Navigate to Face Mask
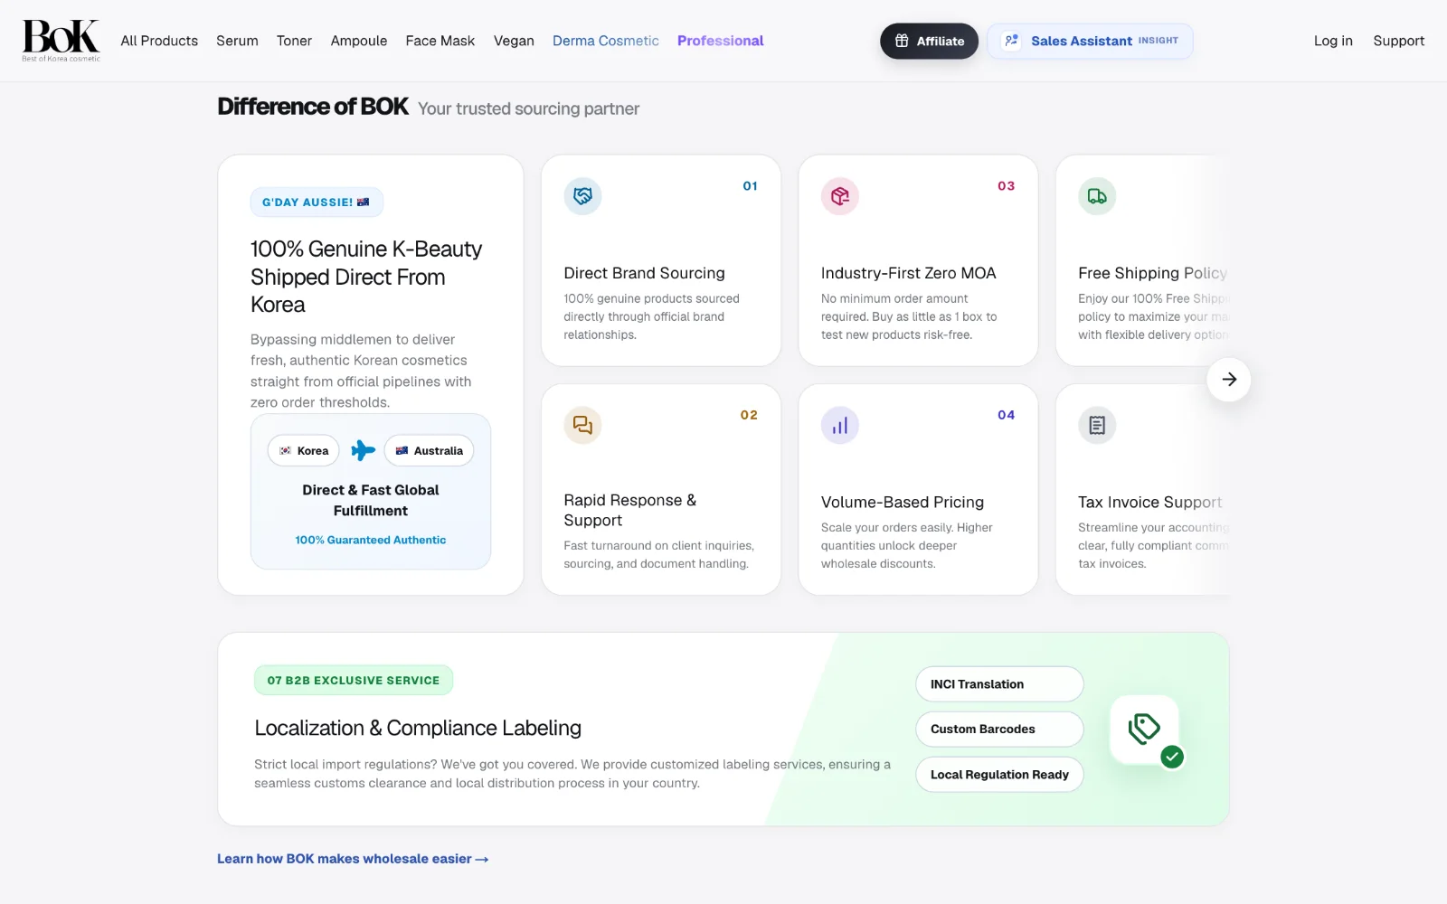This screenshot has height=904, width=1447. pos(440,41)
